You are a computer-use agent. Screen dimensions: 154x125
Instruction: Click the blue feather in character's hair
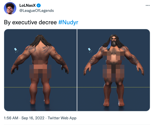pyautogui.click(x=109, y=45)
